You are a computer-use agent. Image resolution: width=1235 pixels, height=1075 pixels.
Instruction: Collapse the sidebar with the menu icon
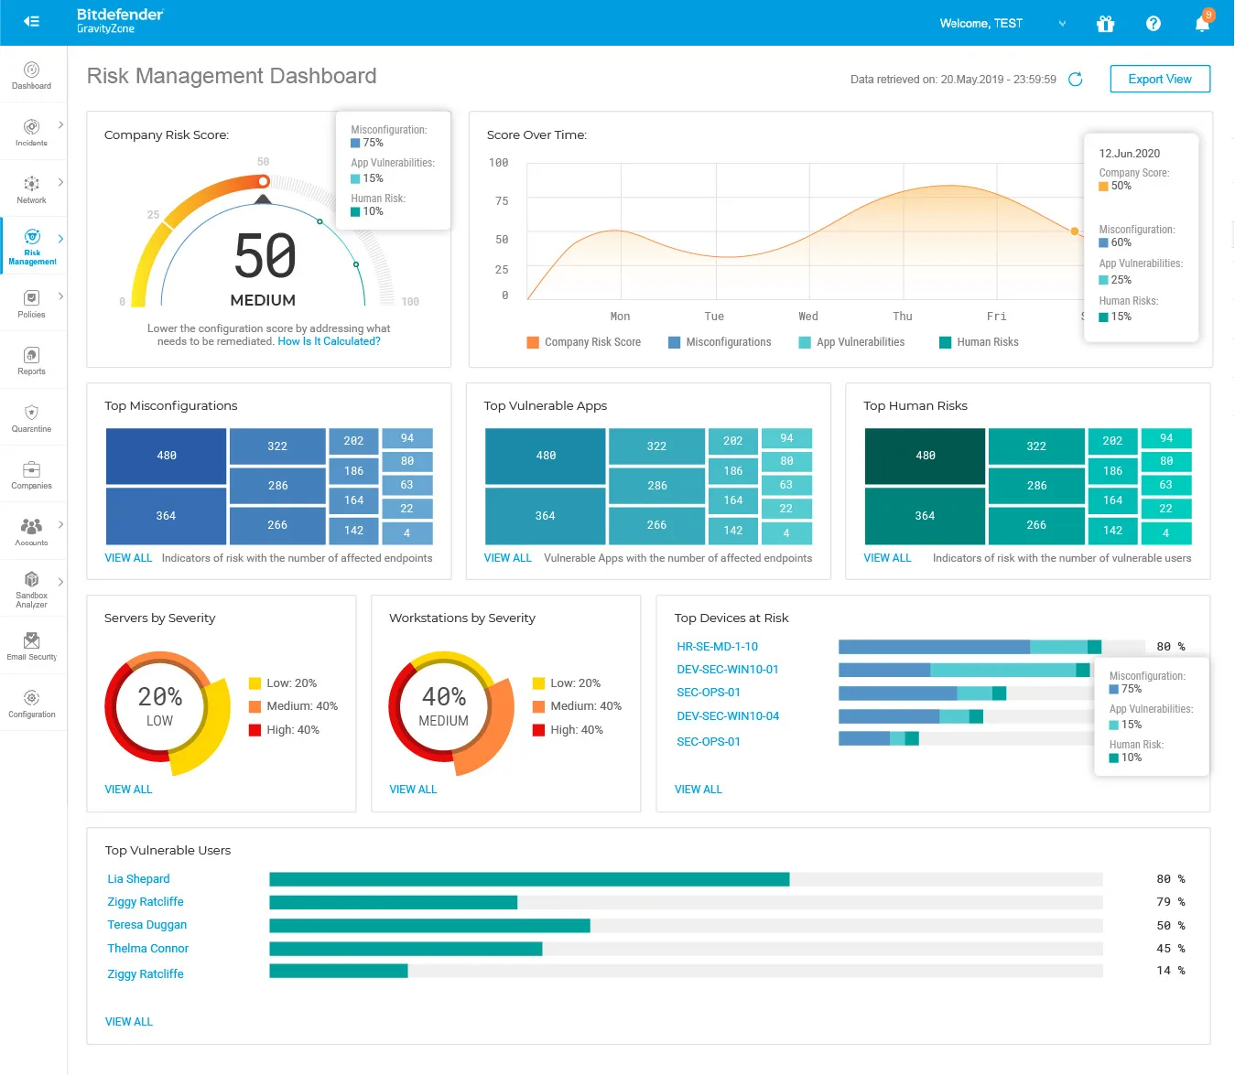point(31,22)
